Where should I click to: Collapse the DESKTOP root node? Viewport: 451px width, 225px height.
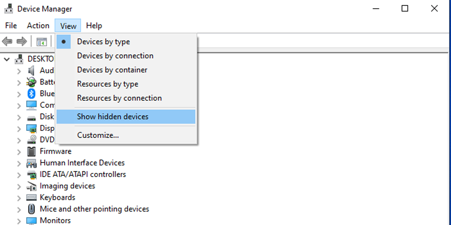pos(7,59)
